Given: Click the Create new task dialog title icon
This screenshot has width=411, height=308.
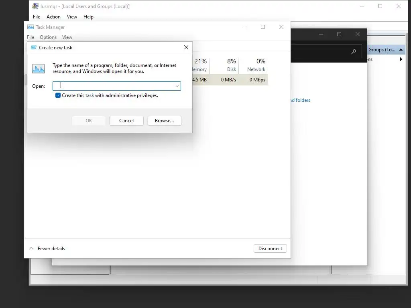Looking at the screenshot, I should pyautogui.click(x=34, y=47).
